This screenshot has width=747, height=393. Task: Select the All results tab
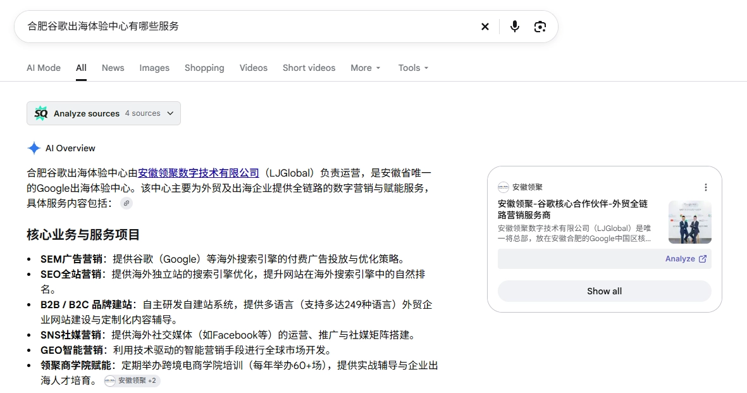point(81,68)
